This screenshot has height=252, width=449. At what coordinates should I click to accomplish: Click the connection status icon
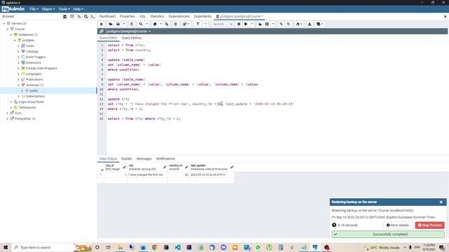[101, 31]
